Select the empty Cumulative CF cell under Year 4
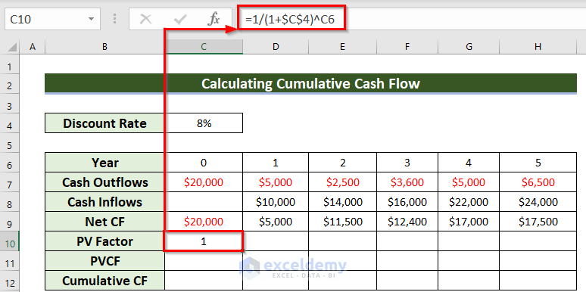The image size is (586, 292). point(469,281)
